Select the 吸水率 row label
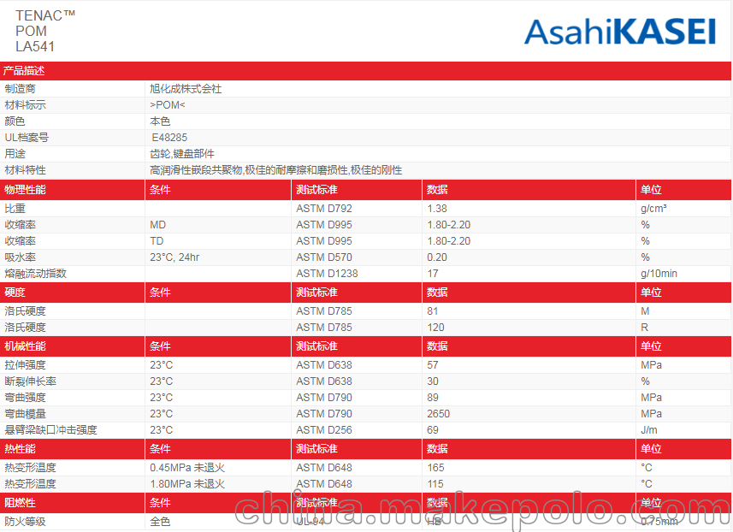The image size is (733, 532). point(21,257)
